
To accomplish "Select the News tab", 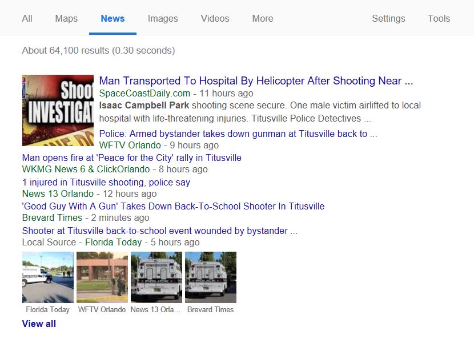I will (113, 18).
